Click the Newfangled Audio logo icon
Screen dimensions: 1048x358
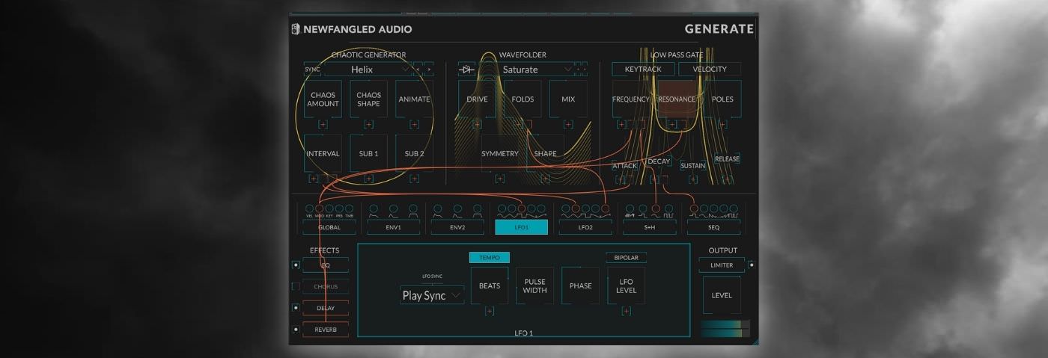(295, 29)
